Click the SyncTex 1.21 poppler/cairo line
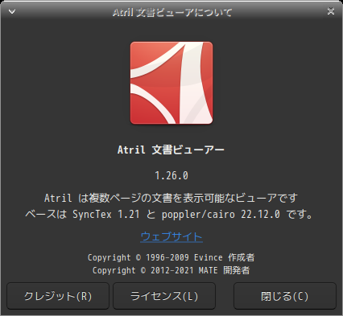Image resolution: width=343 pixels, height=316 pixels. click(x=169, y=215)
